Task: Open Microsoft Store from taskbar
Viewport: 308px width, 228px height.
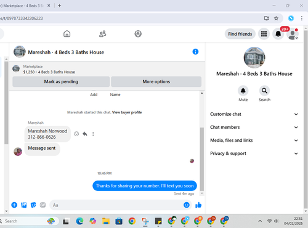Action: (x=119, y=221)
